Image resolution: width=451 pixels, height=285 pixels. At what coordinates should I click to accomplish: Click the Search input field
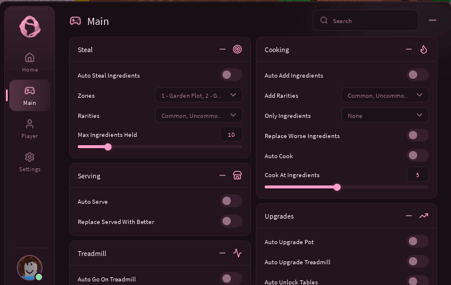[366, 20]
